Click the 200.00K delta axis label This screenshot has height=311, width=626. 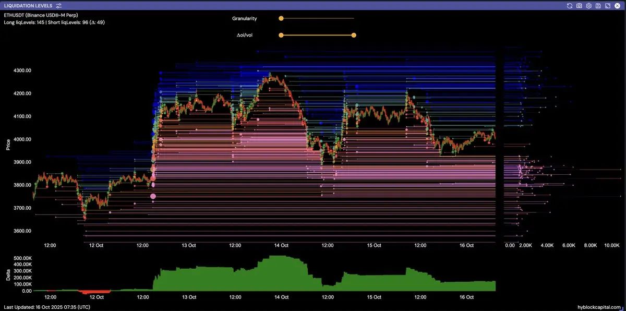tap(22, 278)
